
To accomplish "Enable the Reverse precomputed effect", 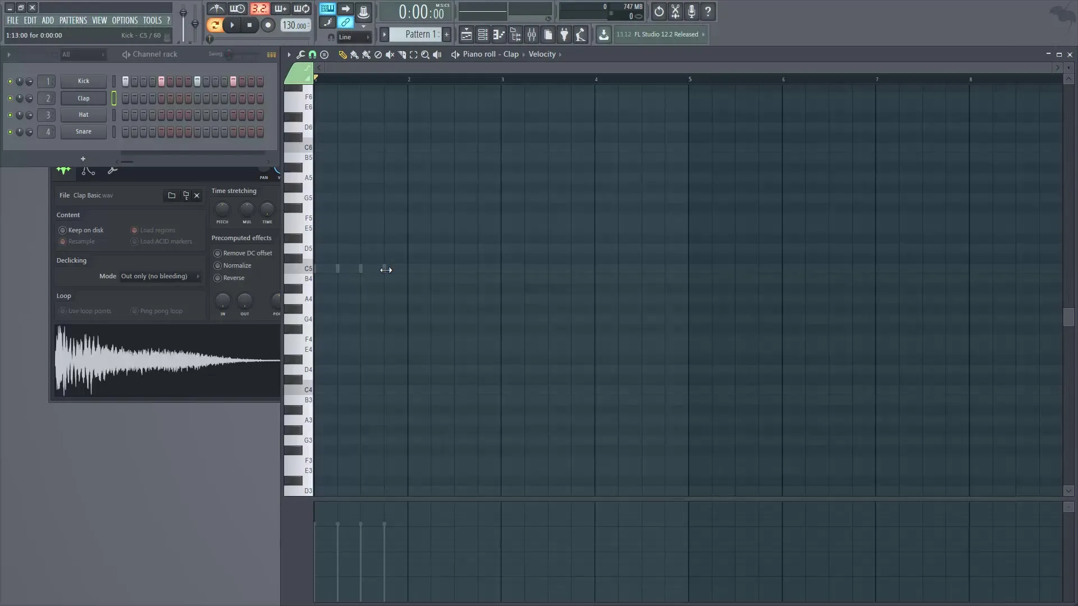I will click(x=218, y=278).
